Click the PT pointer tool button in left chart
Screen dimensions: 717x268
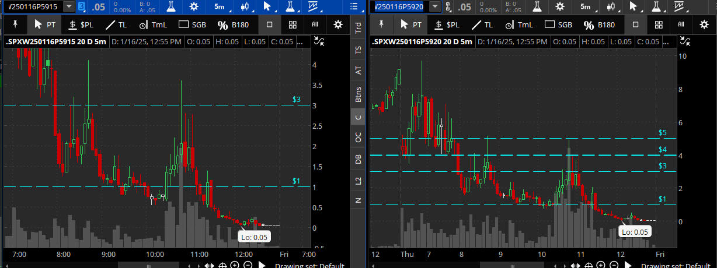[44, 25]
